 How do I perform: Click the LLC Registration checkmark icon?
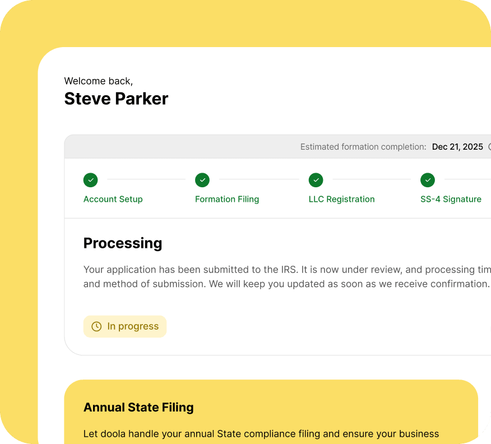316,180
